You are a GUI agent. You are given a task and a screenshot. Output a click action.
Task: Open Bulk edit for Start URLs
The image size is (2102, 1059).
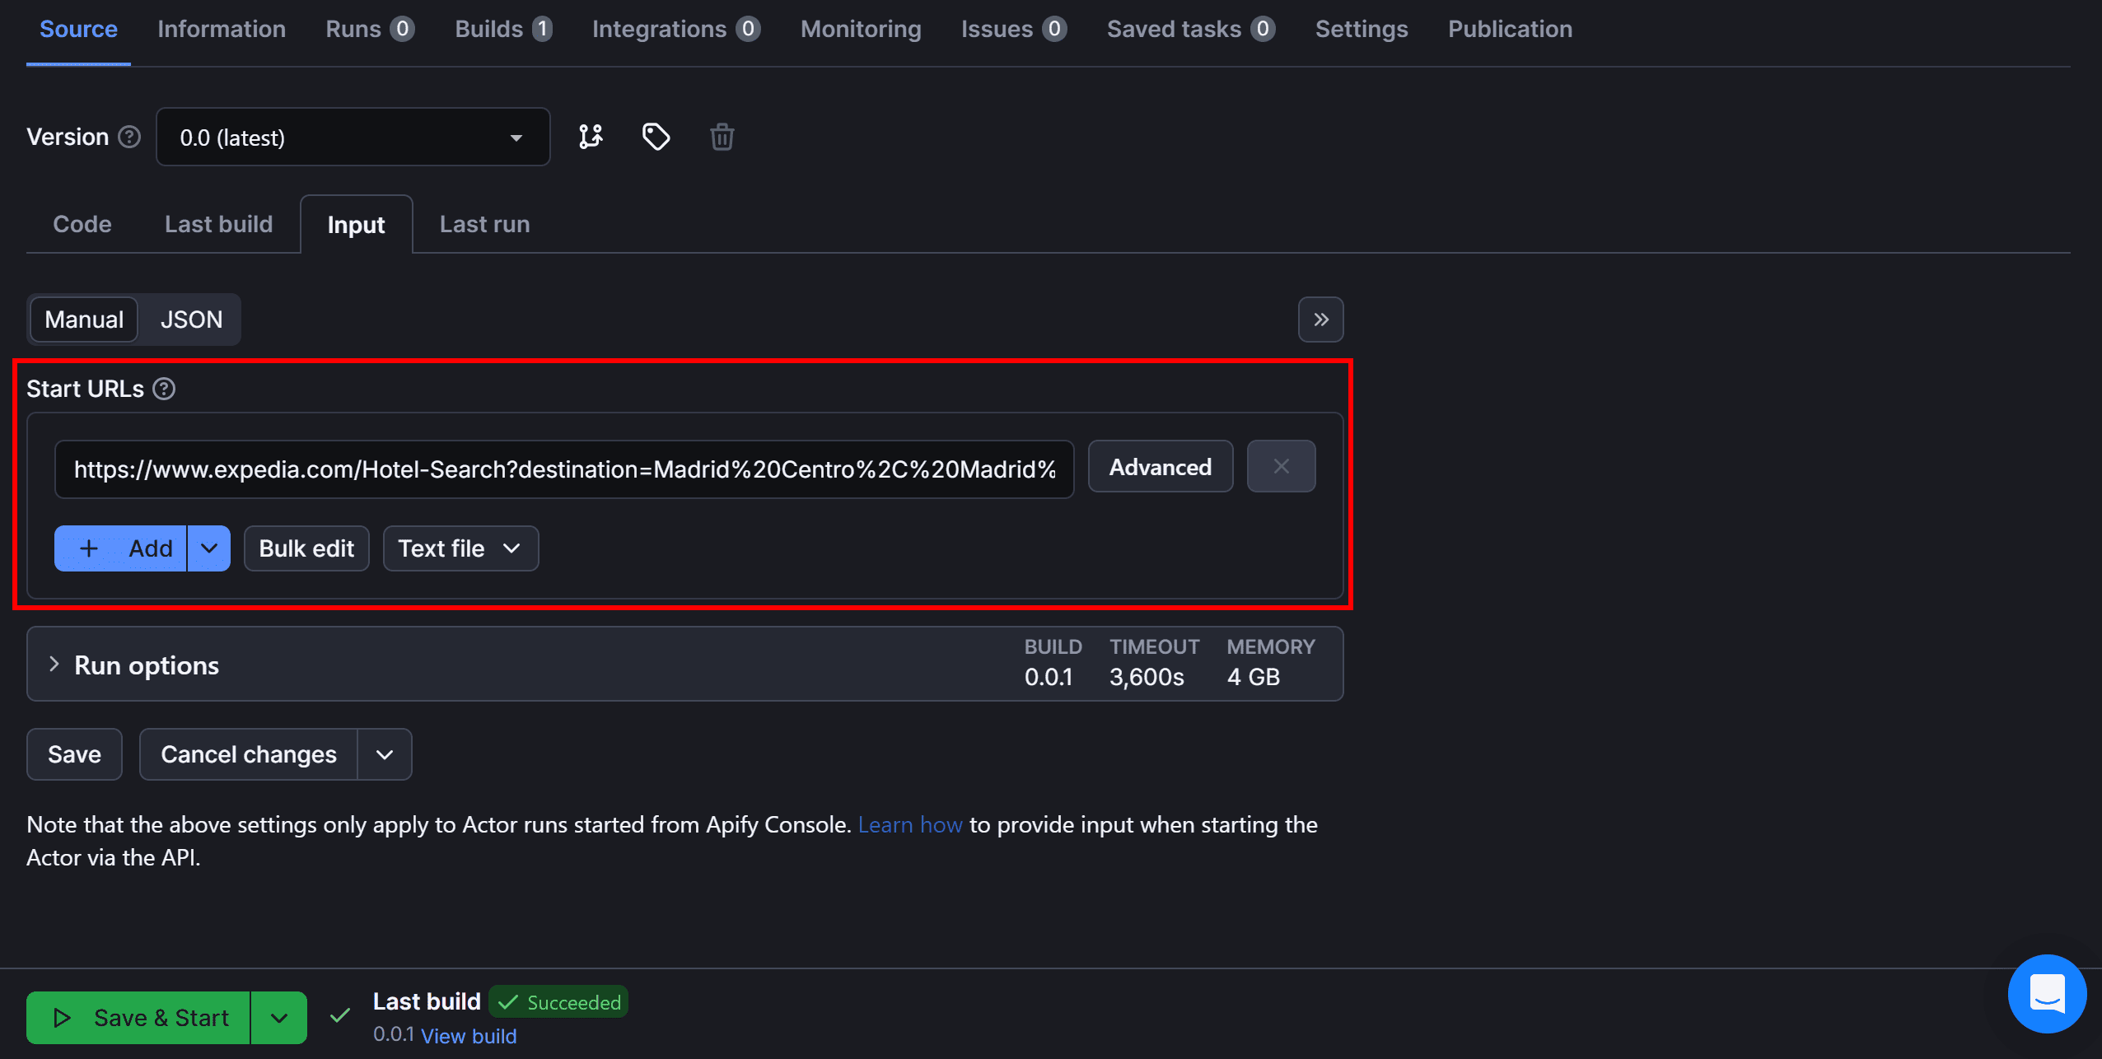[x=306, y=548]
